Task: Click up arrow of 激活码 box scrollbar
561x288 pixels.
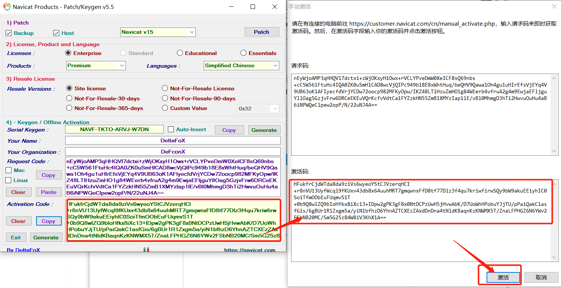Action: click(x=555, y=183)
